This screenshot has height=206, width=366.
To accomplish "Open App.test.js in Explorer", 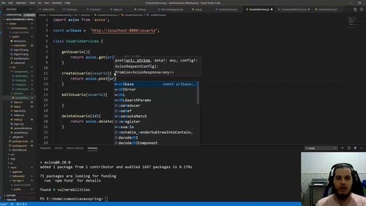I will coord(19,110).
